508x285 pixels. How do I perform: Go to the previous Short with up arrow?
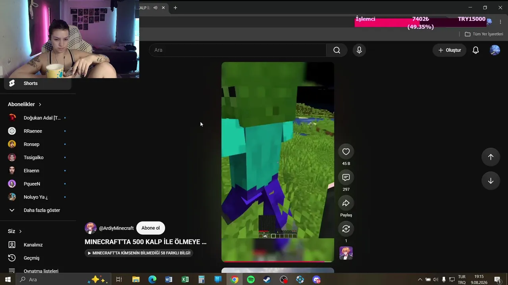tap(491, 157)
